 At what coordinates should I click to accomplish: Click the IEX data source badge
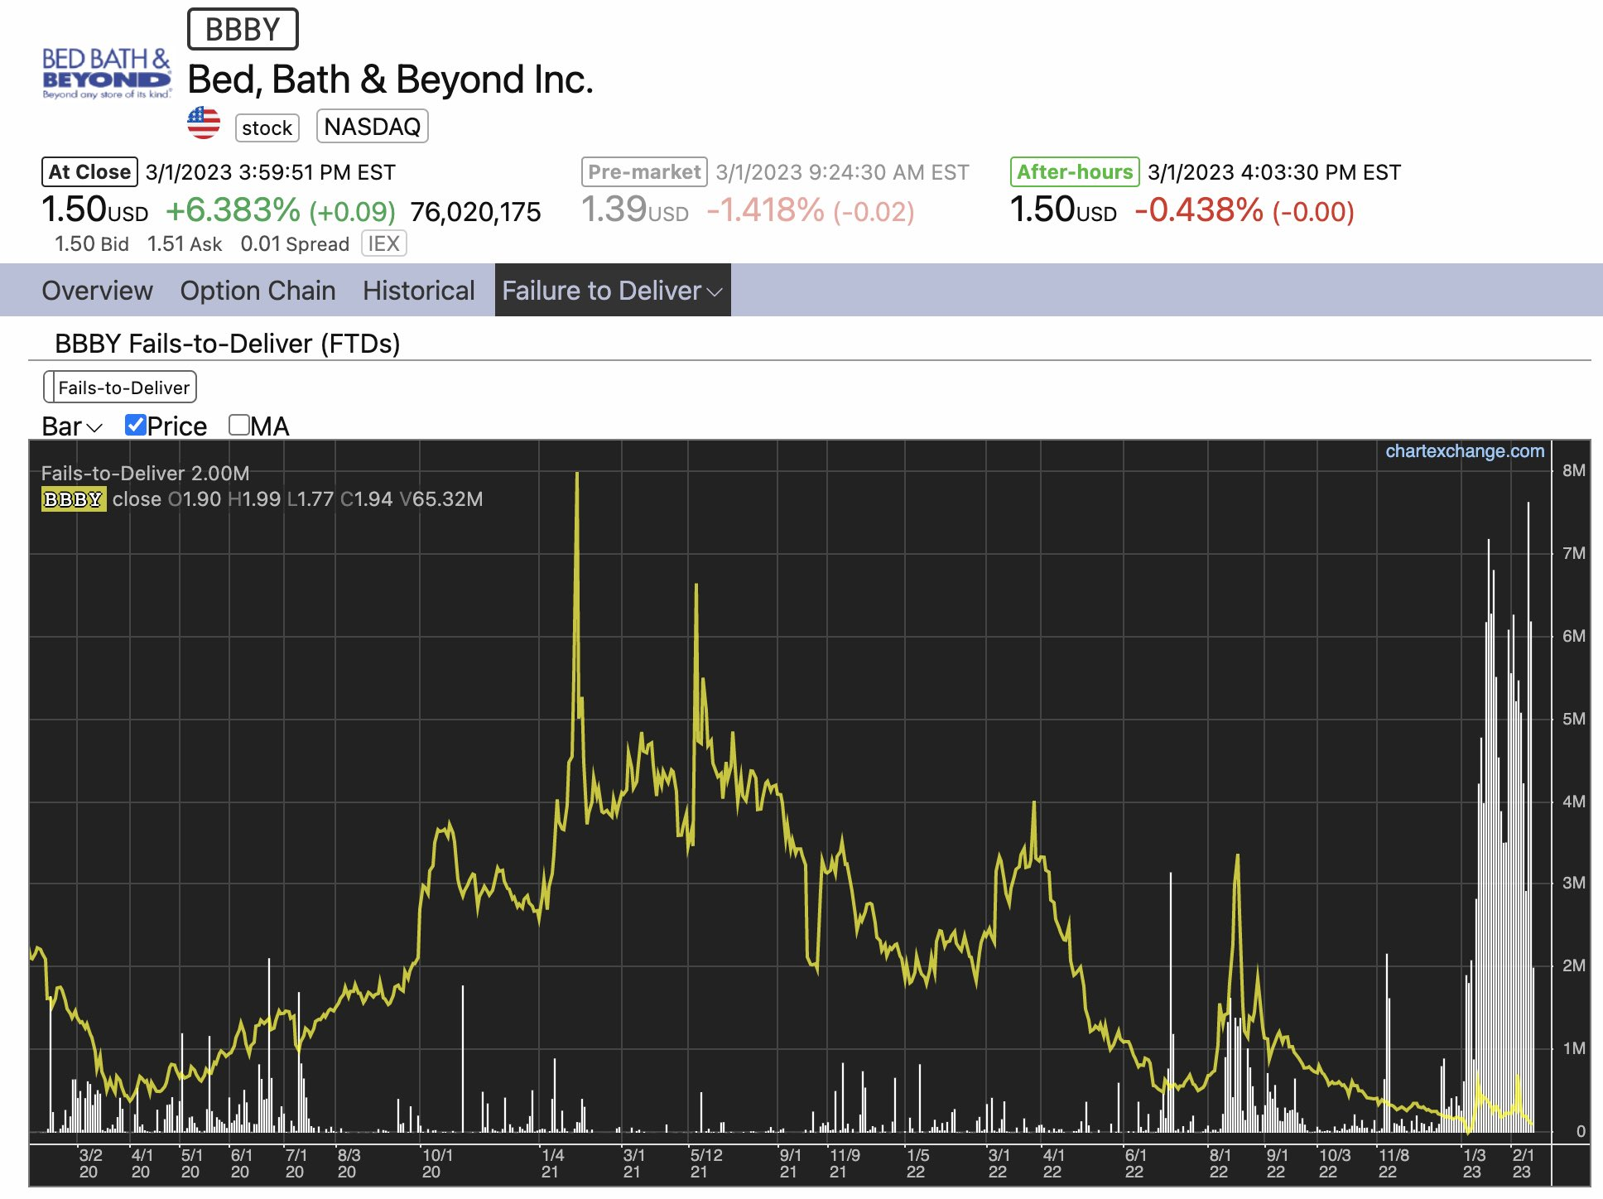(x=383, y=244)
